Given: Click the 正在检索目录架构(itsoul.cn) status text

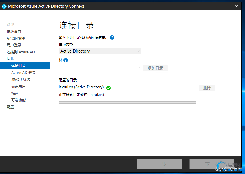Looking at the screenshot, I should [81, 95].
